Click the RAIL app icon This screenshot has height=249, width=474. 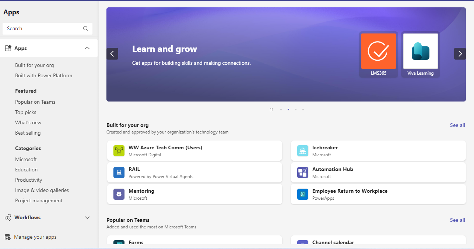coord(119,172)
